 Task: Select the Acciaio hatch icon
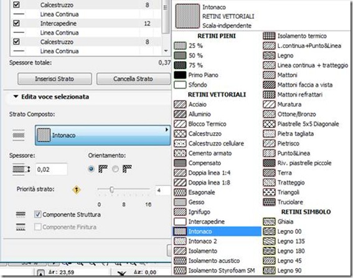pyautogui.click(x=180, y=104)
